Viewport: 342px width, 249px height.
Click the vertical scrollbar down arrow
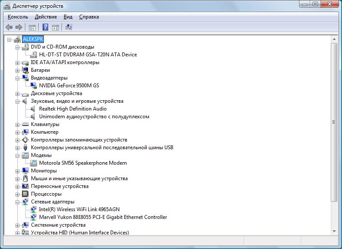tap(334, 231)
